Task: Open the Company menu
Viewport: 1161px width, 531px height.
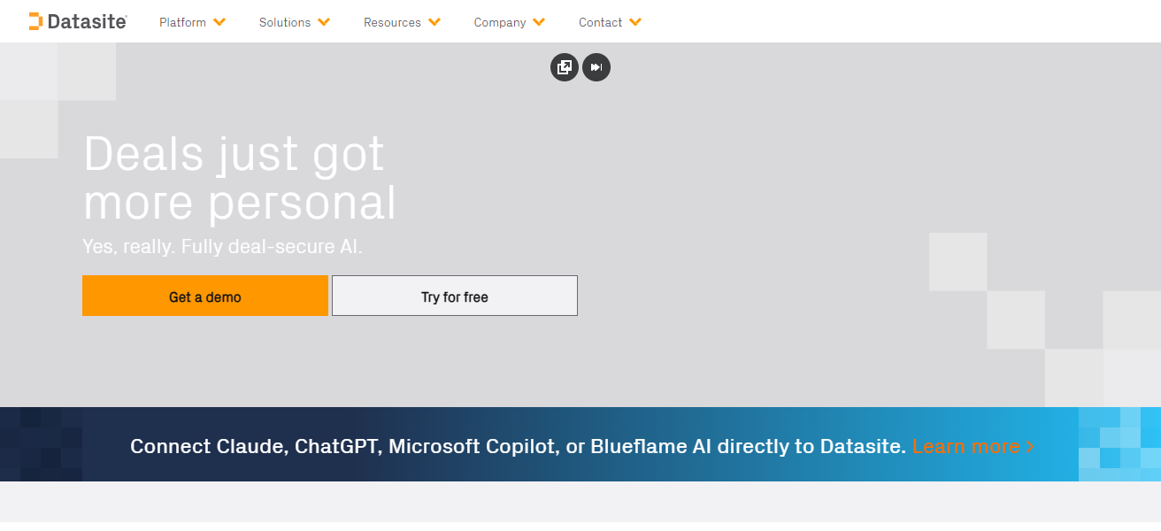Action: pos(500,22)
